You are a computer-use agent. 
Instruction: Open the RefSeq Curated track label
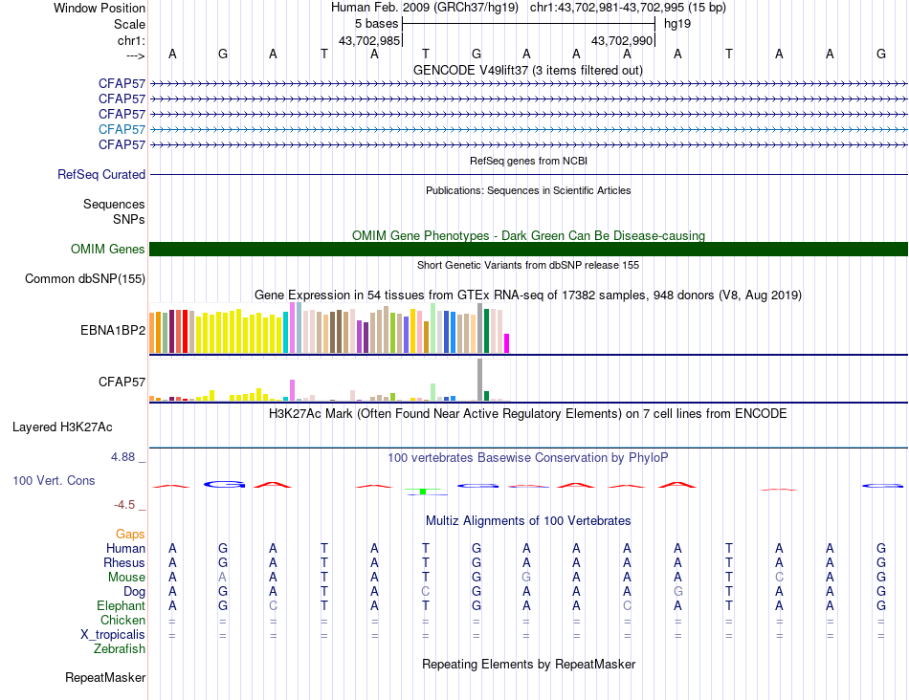[x=101, y=175]
